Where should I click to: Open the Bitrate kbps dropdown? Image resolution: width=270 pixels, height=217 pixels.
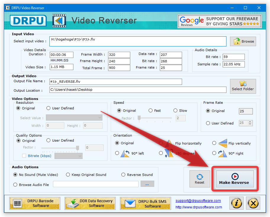click(x=68, y=156)
